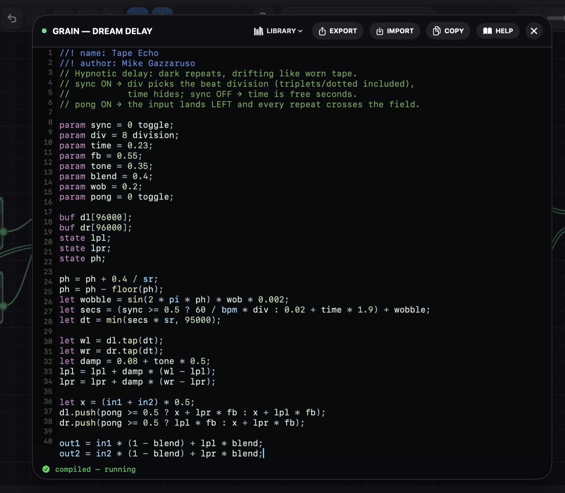Screen dimensions: 565x493
Task: Copy the code with the Copy button
Action: click(x=448, y=31)
